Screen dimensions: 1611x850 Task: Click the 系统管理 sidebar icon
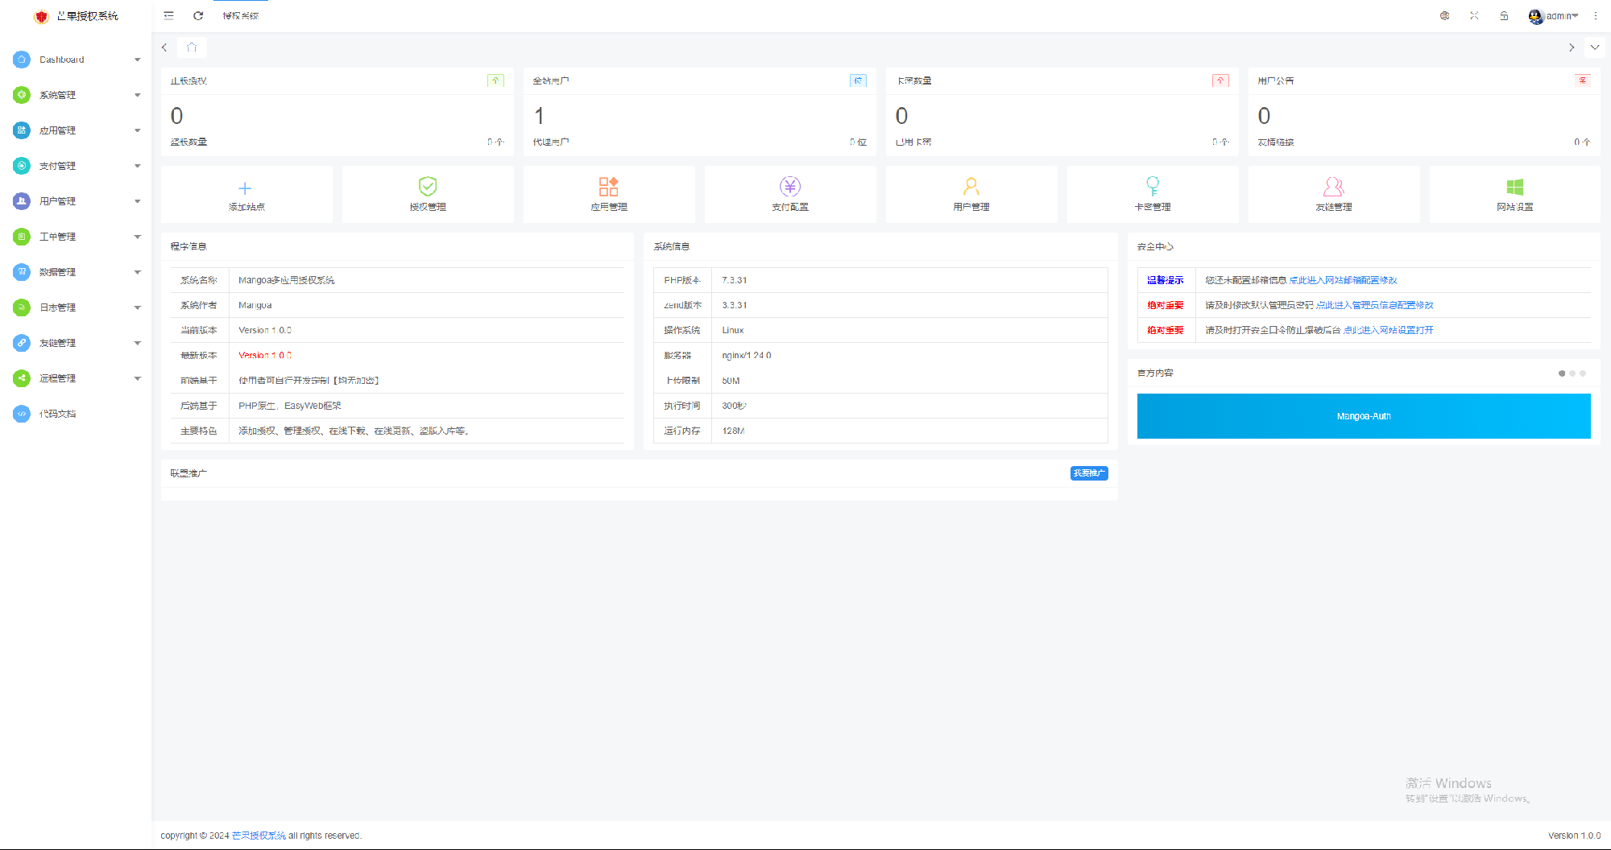(x=22, y=95)
